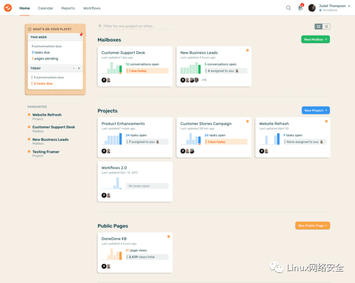This screenshot has height=283, width=355.
Task: Click member avatars on DoneDone KB card
Action: click(x=106, y=266)
